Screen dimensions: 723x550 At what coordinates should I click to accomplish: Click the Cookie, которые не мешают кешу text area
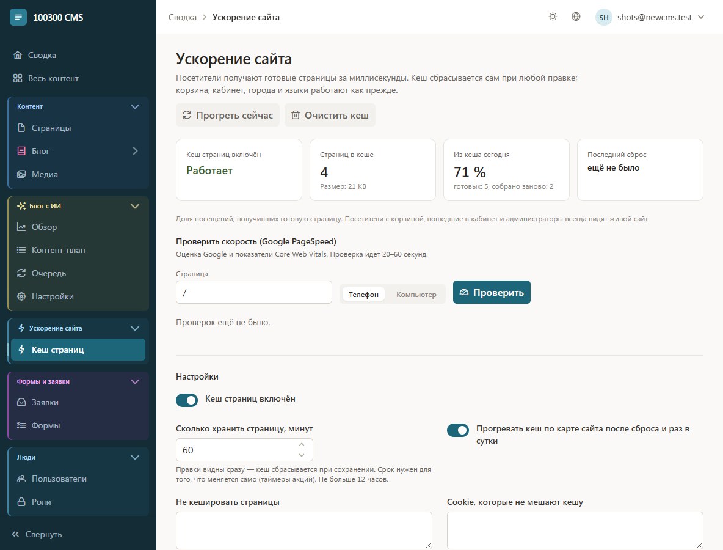[575, 530]
